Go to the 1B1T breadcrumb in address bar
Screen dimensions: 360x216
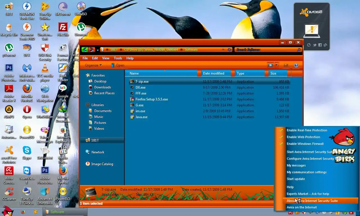point(114,49)
